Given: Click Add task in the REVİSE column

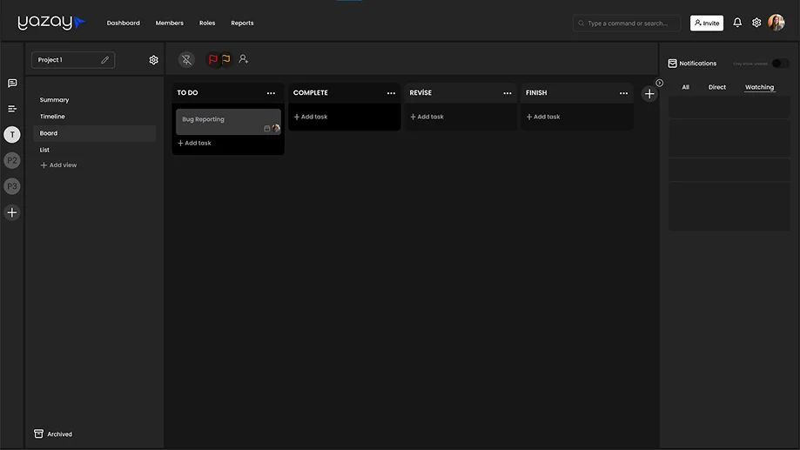Looking at the screenshot, I should (x=427, y=117).
